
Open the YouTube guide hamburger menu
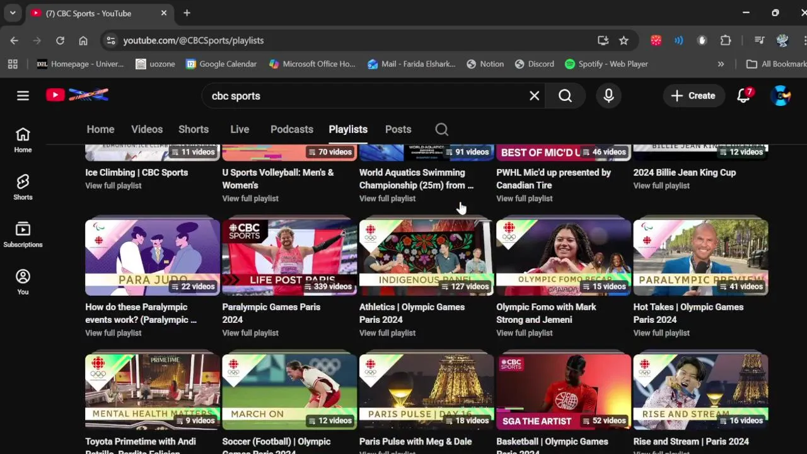coord(23,96)
